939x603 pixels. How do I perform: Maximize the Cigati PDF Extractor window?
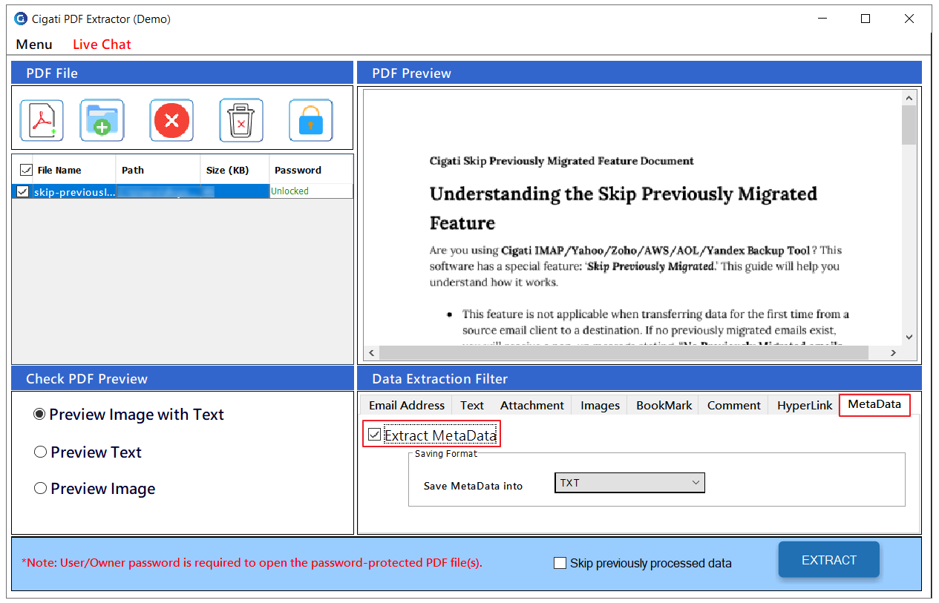[866, 19]
